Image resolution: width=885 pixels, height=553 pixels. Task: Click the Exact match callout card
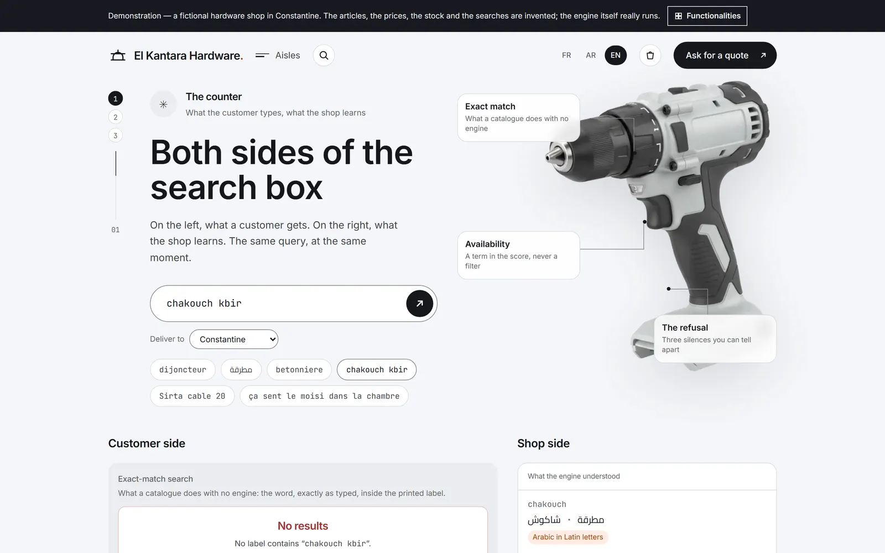pyautogui.click(x=519, y=117)
